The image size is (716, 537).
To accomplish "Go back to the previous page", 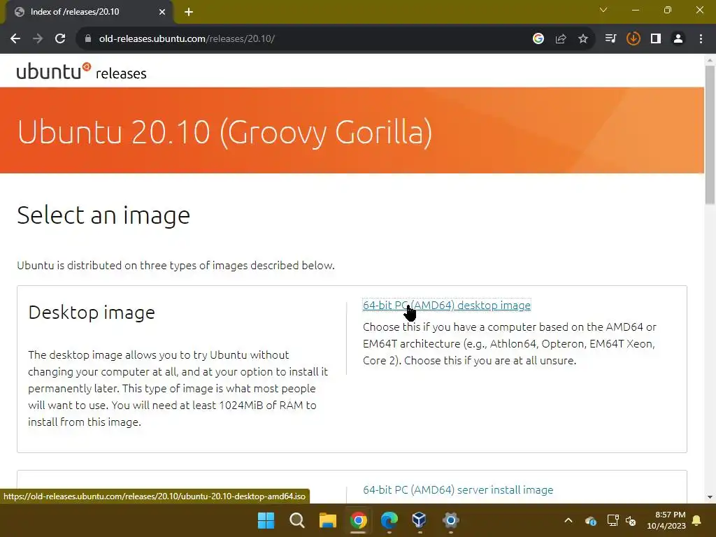I will (15, 39).
